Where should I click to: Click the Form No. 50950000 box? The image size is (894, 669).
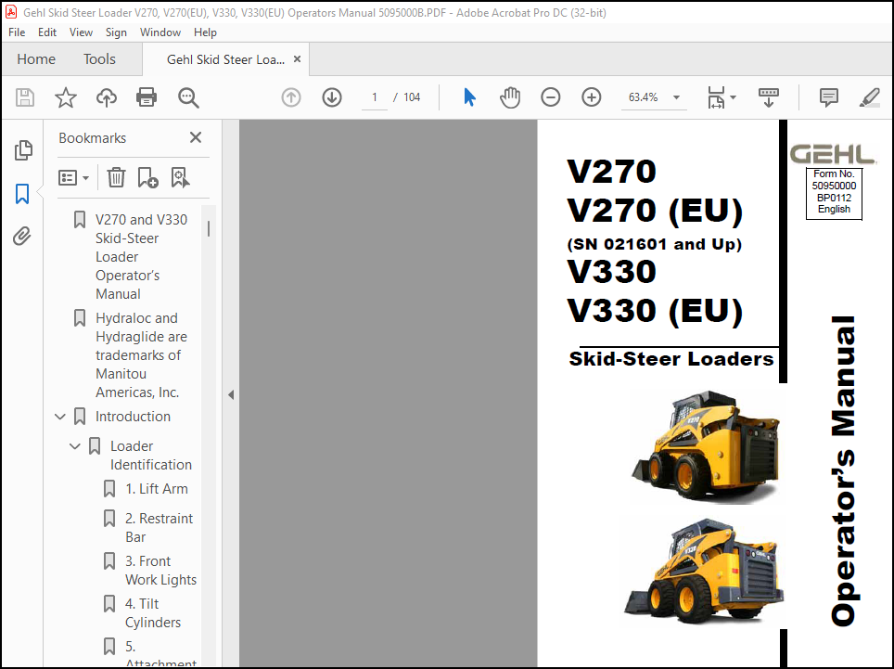point(834,192)
